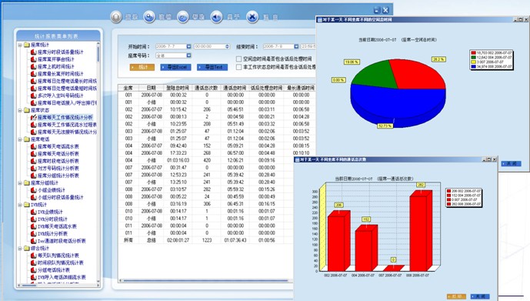Collapse the 座席统计 tree folder
Screen dimensions: 530x301
20,45
